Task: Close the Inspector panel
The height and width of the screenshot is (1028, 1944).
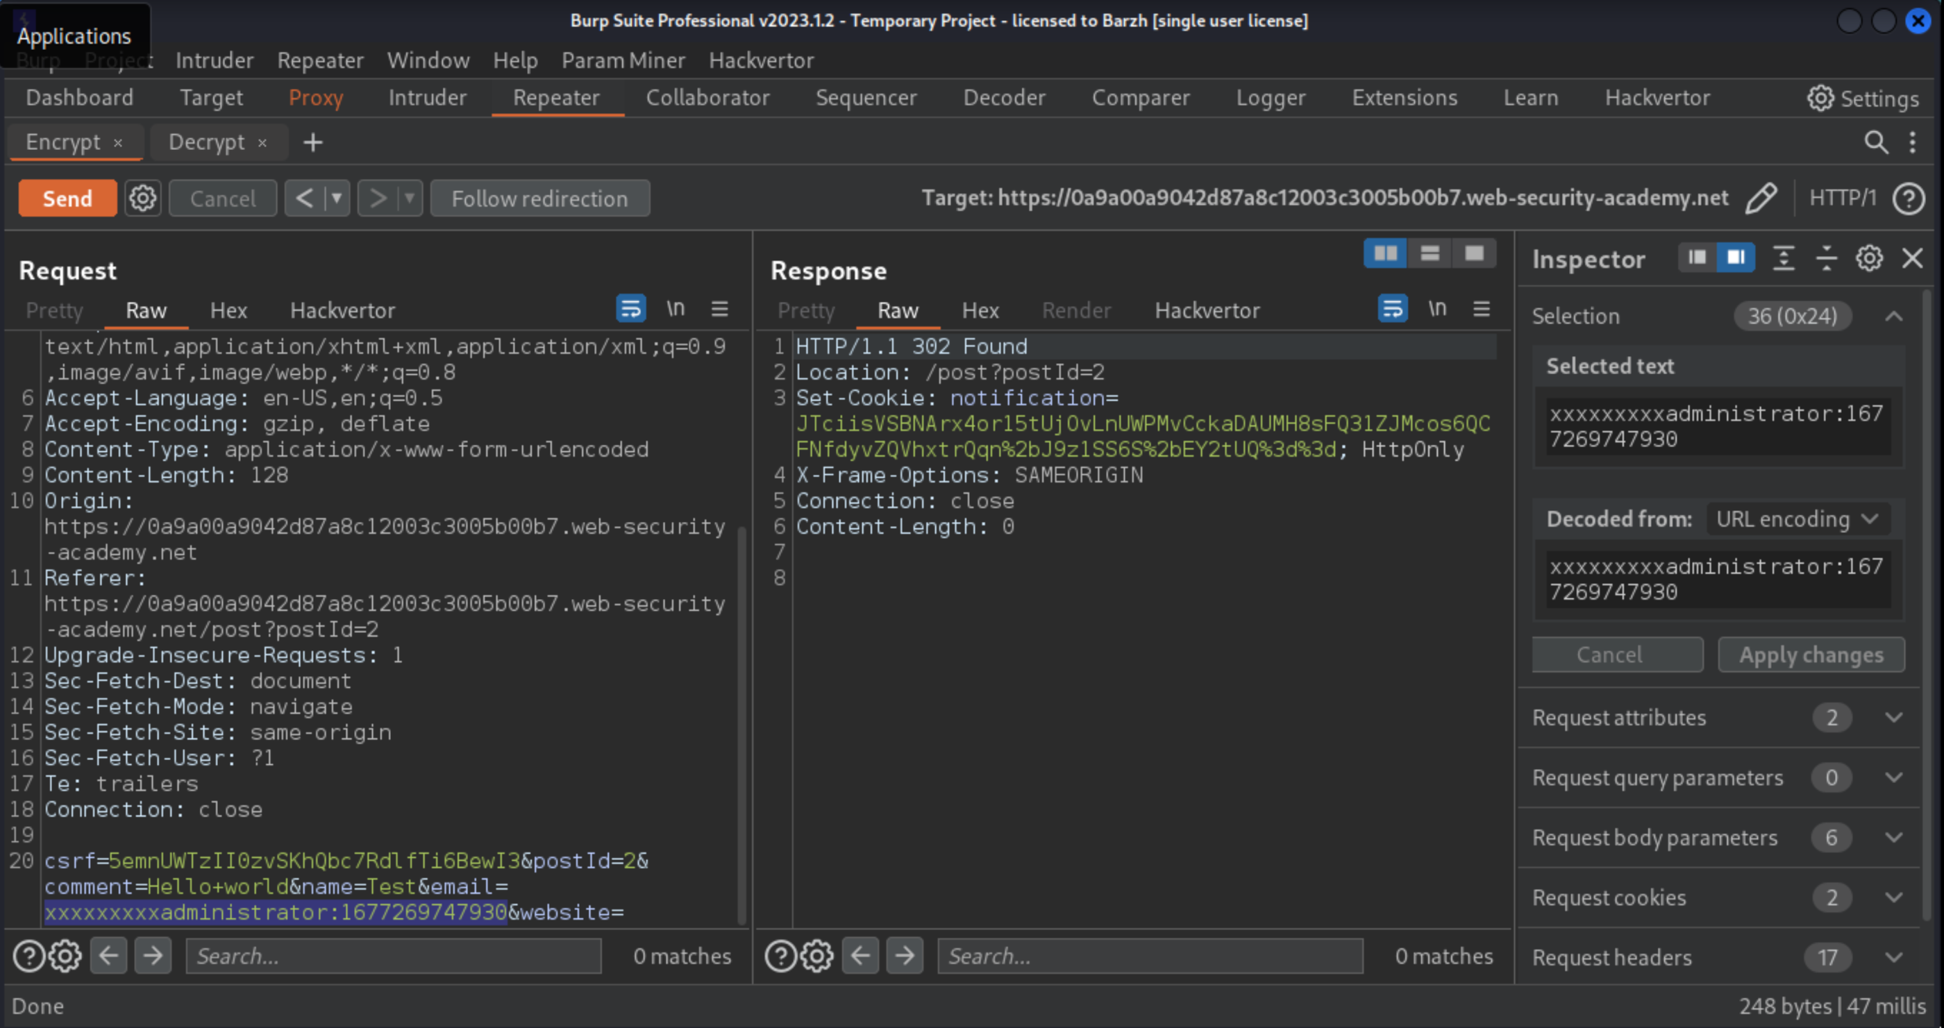Action: pyautogui.click(x=1911, y=258)
